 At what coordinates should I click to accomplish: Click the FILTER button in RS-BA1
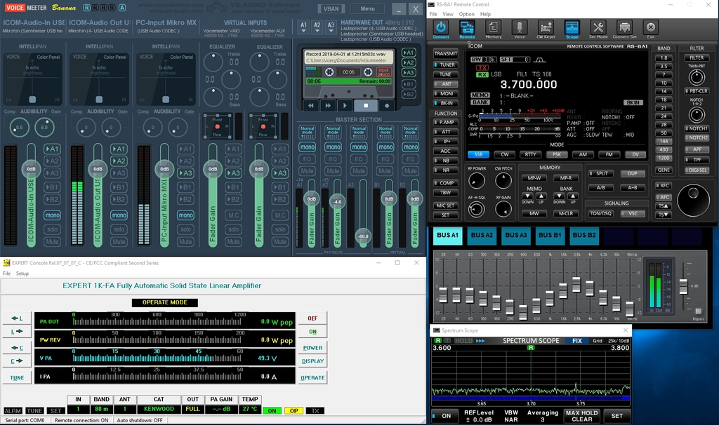(x=697, y=58)
